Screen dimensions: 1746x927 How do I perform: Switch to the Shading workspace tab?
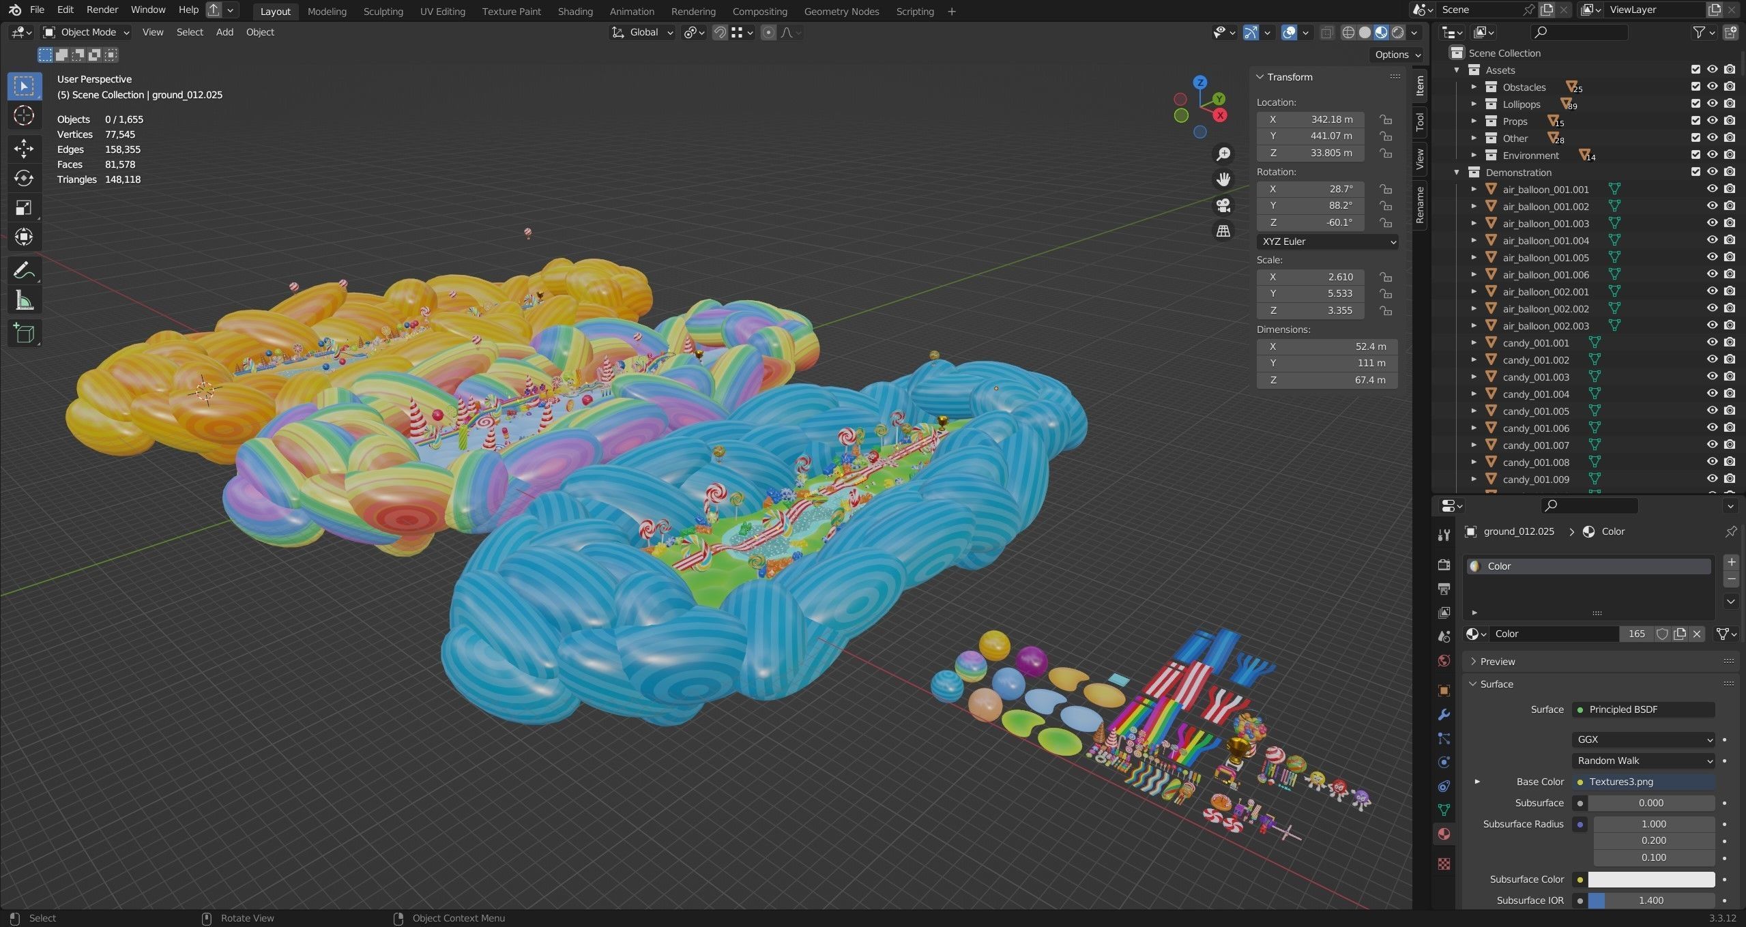point(575,11)
